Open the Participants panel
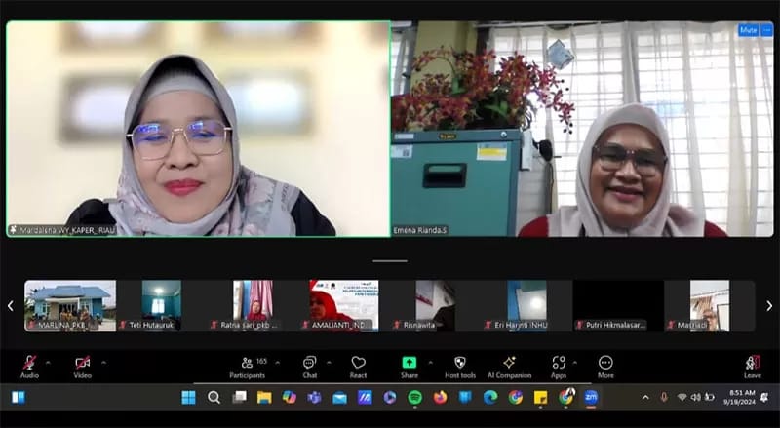The height and width of the screenshot is (428, 780). [x=248, y=368]
